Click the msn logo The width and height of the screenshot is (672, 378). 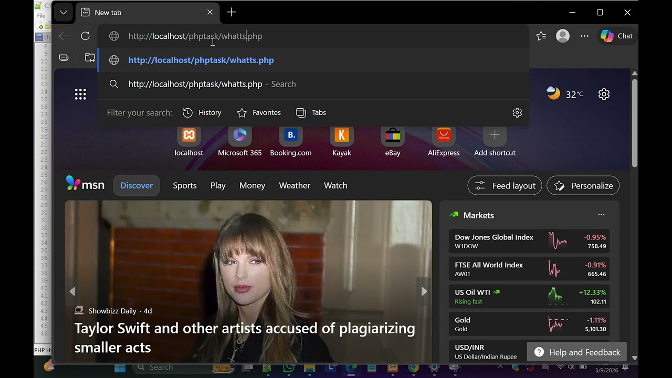[85, 184]
